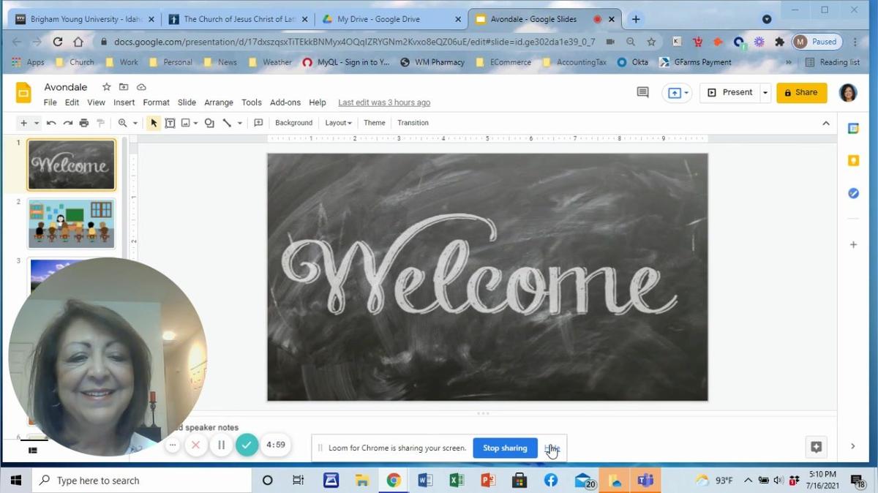Add a new slide with plus button
Image resolution: width=878 pixels, height=493 pixels.
coord(23,123)
